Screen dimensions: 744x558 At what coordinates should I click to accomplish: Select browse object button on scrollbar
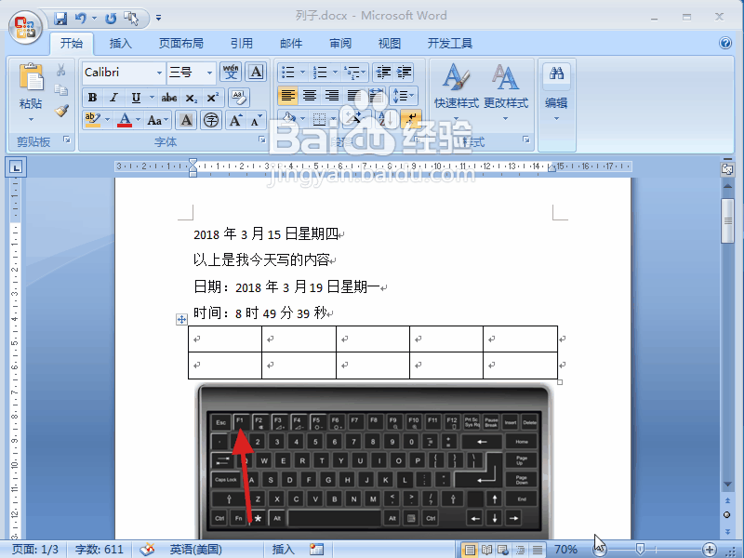(727, 515)
